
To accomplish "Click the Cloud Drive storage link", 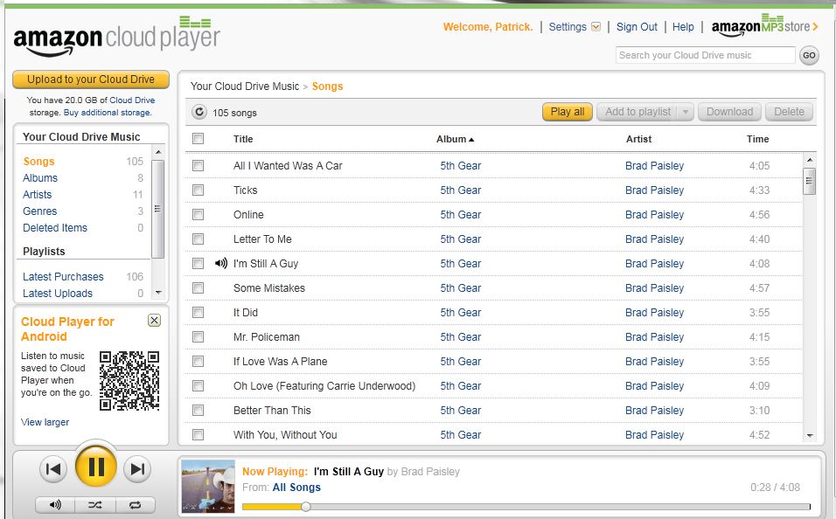I will pyautogui.click(x=132, y=100).
